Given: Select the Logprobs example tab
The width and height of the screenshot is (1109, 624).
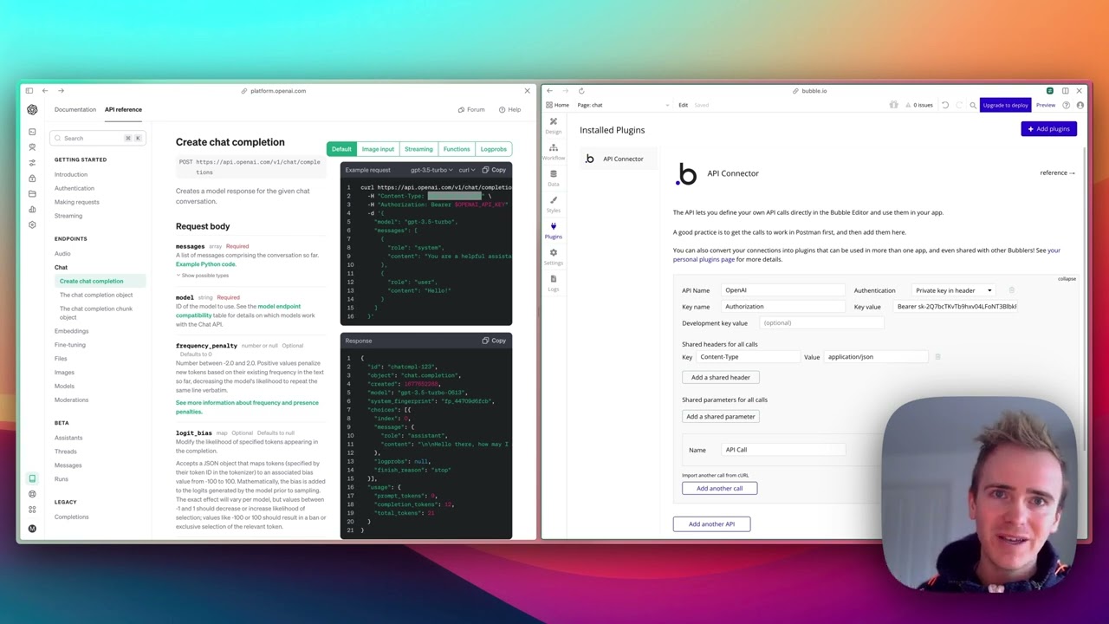Looking at the screenshot, I should pos(494,149).
